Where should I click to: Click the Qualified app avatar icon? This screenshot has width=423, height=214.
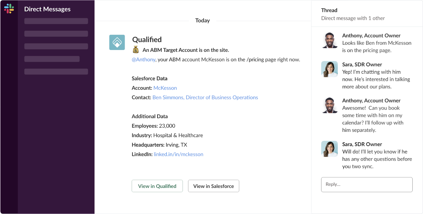coord(117,42)
